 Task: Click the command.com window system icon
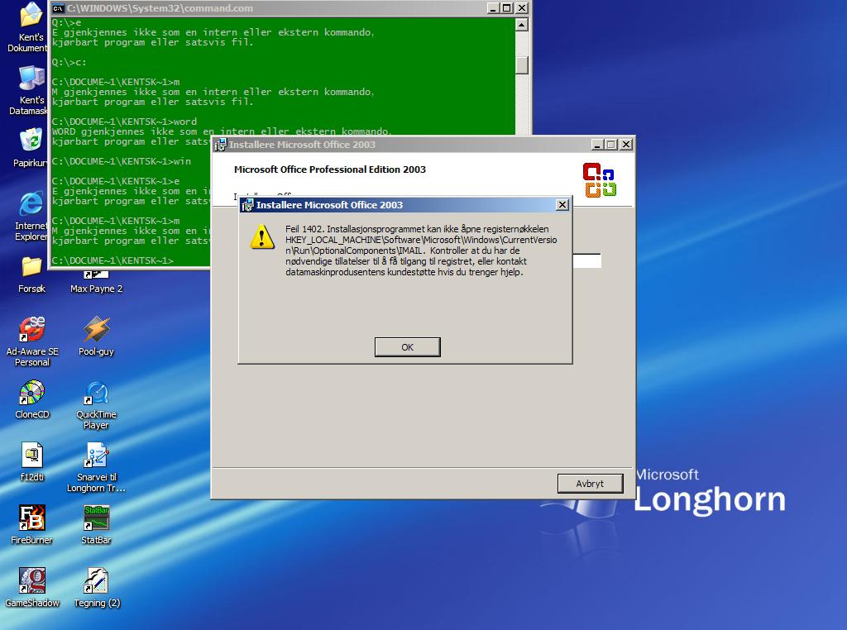(x=58, y=8)
